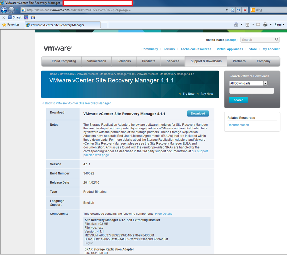
Task: Open the Home button dropdown arrow
Action: point(242,25)
